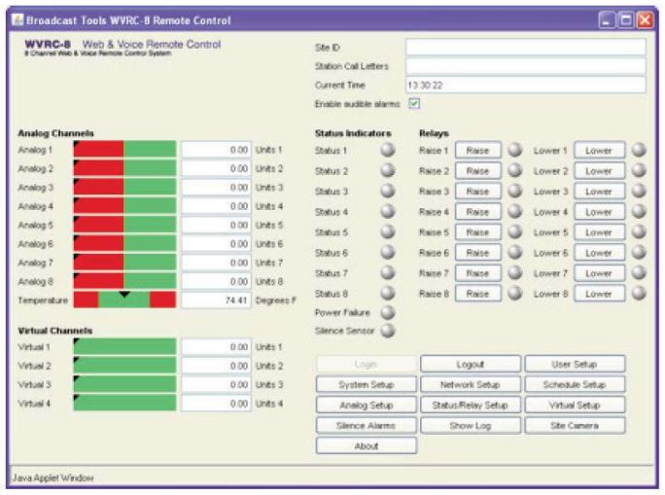Click the Virtual 4 level bar

coord(124,403)
